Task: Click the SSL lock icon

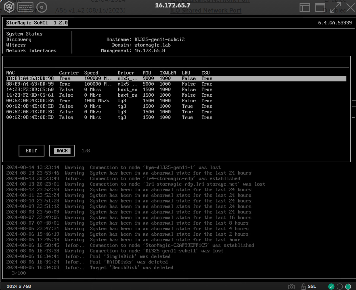Action: tap(303, 287)
